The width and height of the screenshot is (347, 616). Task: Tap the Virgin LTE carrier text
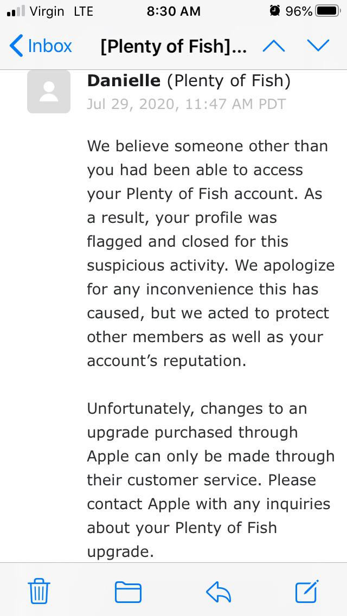[61, 11]
